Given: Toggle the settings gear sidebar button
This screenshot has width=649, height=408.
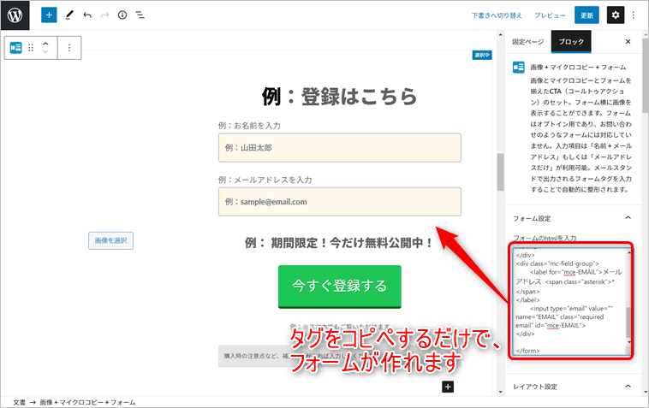Looking at the screenshot, I should coord(616,15).
